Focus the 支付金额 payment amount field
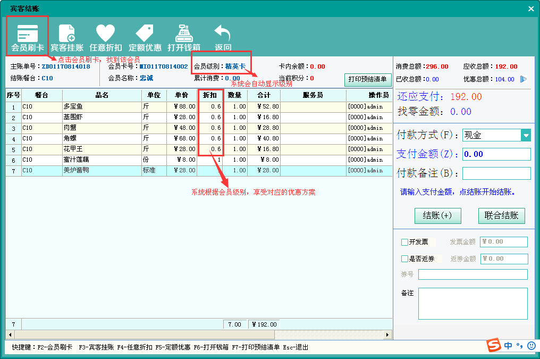Screen dimensions: 540x359 [496, 154]
